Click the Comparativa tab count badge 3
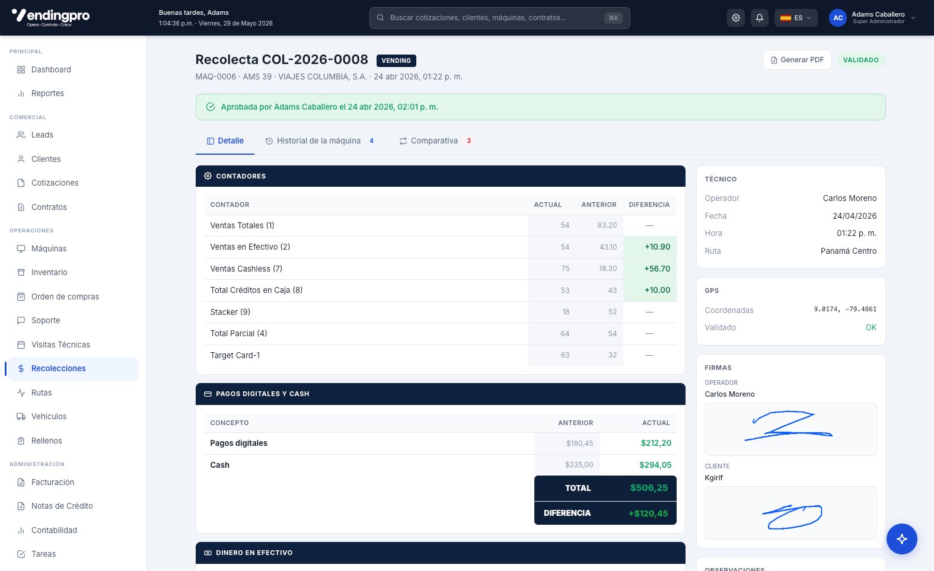 [x=468, y=141]
